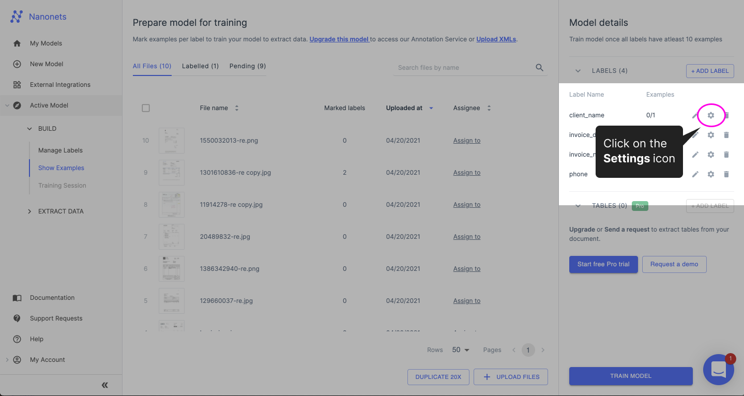
Task: Delete the phone label
Action: pos(726,174)
